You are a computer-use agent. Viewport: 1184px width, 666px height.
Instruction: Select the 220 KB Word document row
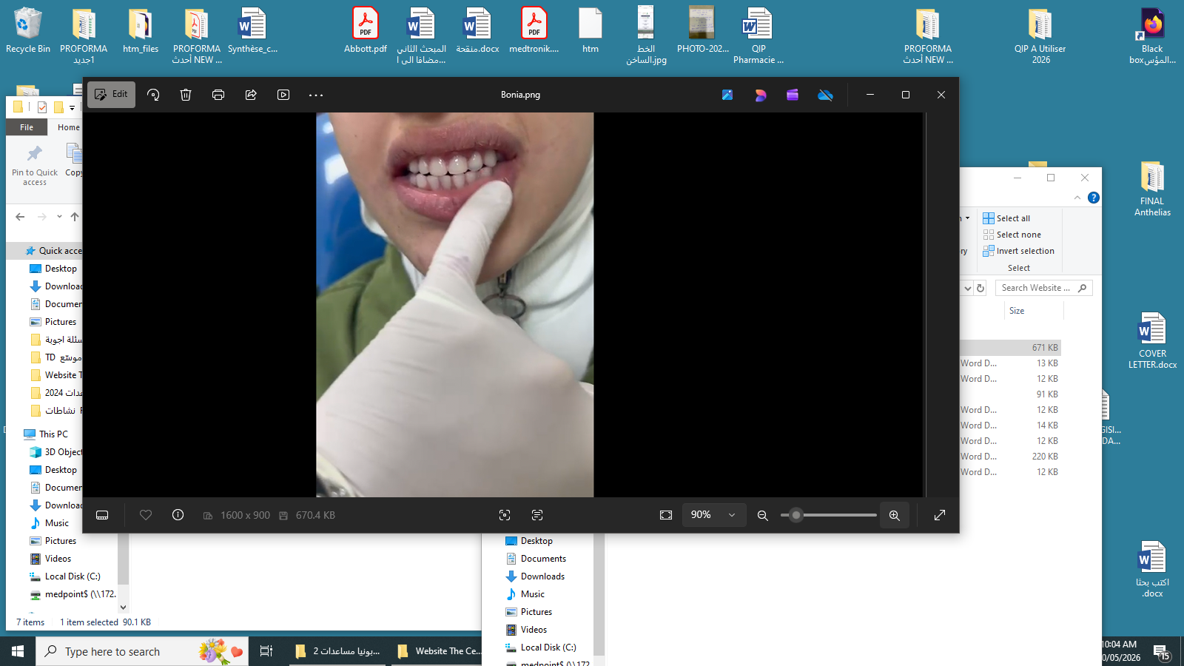[x=1011, y=457]
